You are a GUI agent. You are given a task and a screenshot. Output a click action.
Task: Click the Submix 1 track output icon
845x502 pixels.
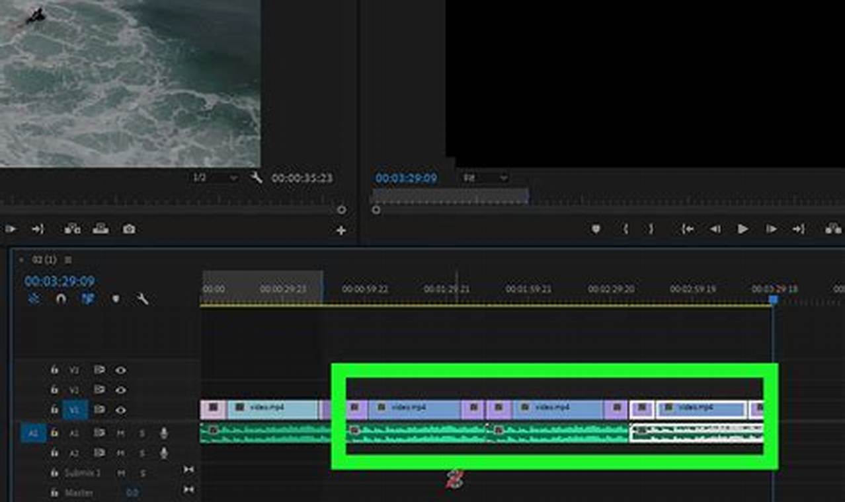pos(188,470)
